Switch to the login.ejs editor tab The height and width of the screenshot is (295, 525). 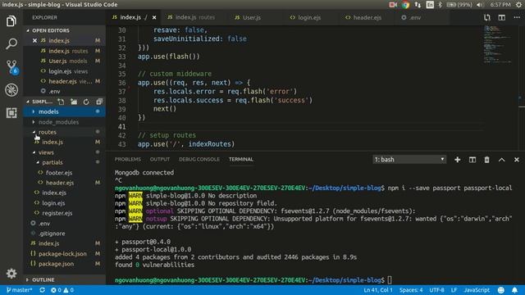(x=305, y=17)
